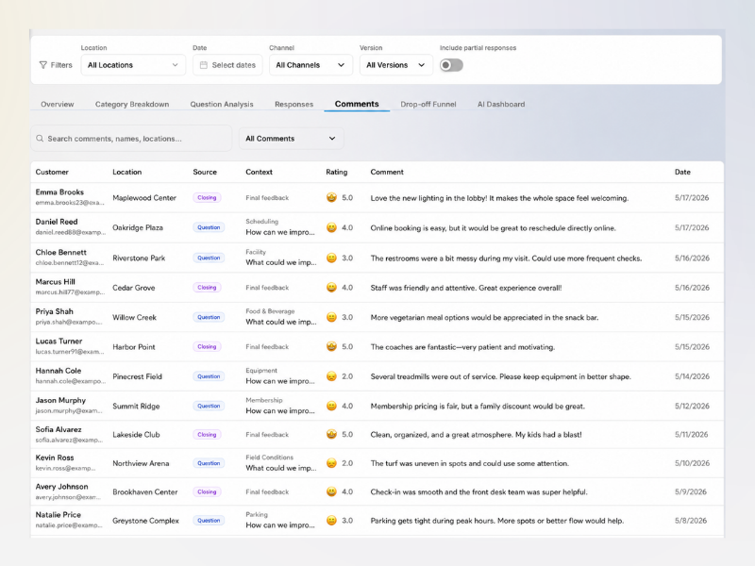This screenshot has width=755, height=566.
Task: Switch to the AI Dashboard tab
Action: pyautogui.click(x=501, y=104)
